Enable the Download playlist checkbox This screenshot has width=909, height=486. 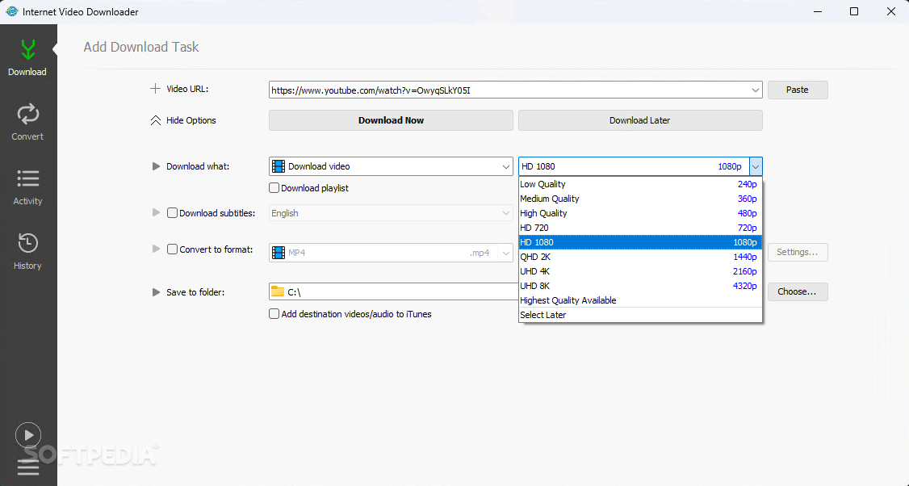274,188
